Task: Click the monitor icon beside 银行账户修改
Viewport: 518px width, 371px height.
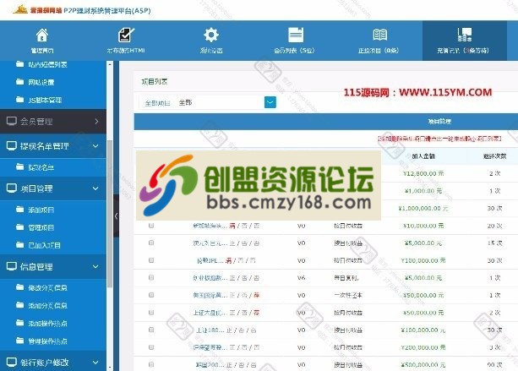Action: point(12,362)
